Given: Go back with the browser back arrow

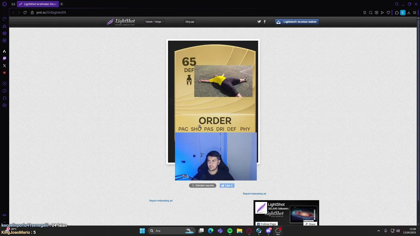Looking at the screenshot, I should coord(13,12).
